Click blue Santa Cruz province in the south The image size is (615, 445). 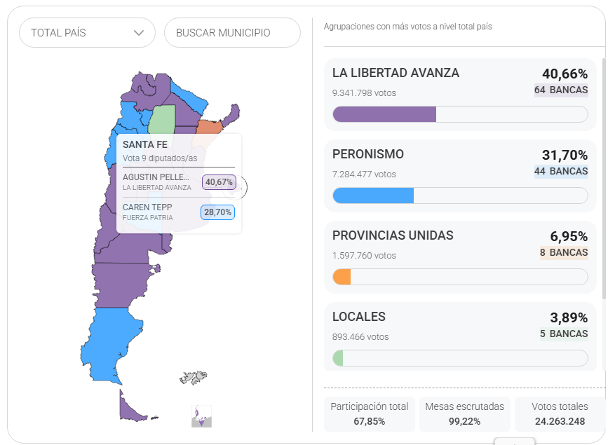click(107, 345)
